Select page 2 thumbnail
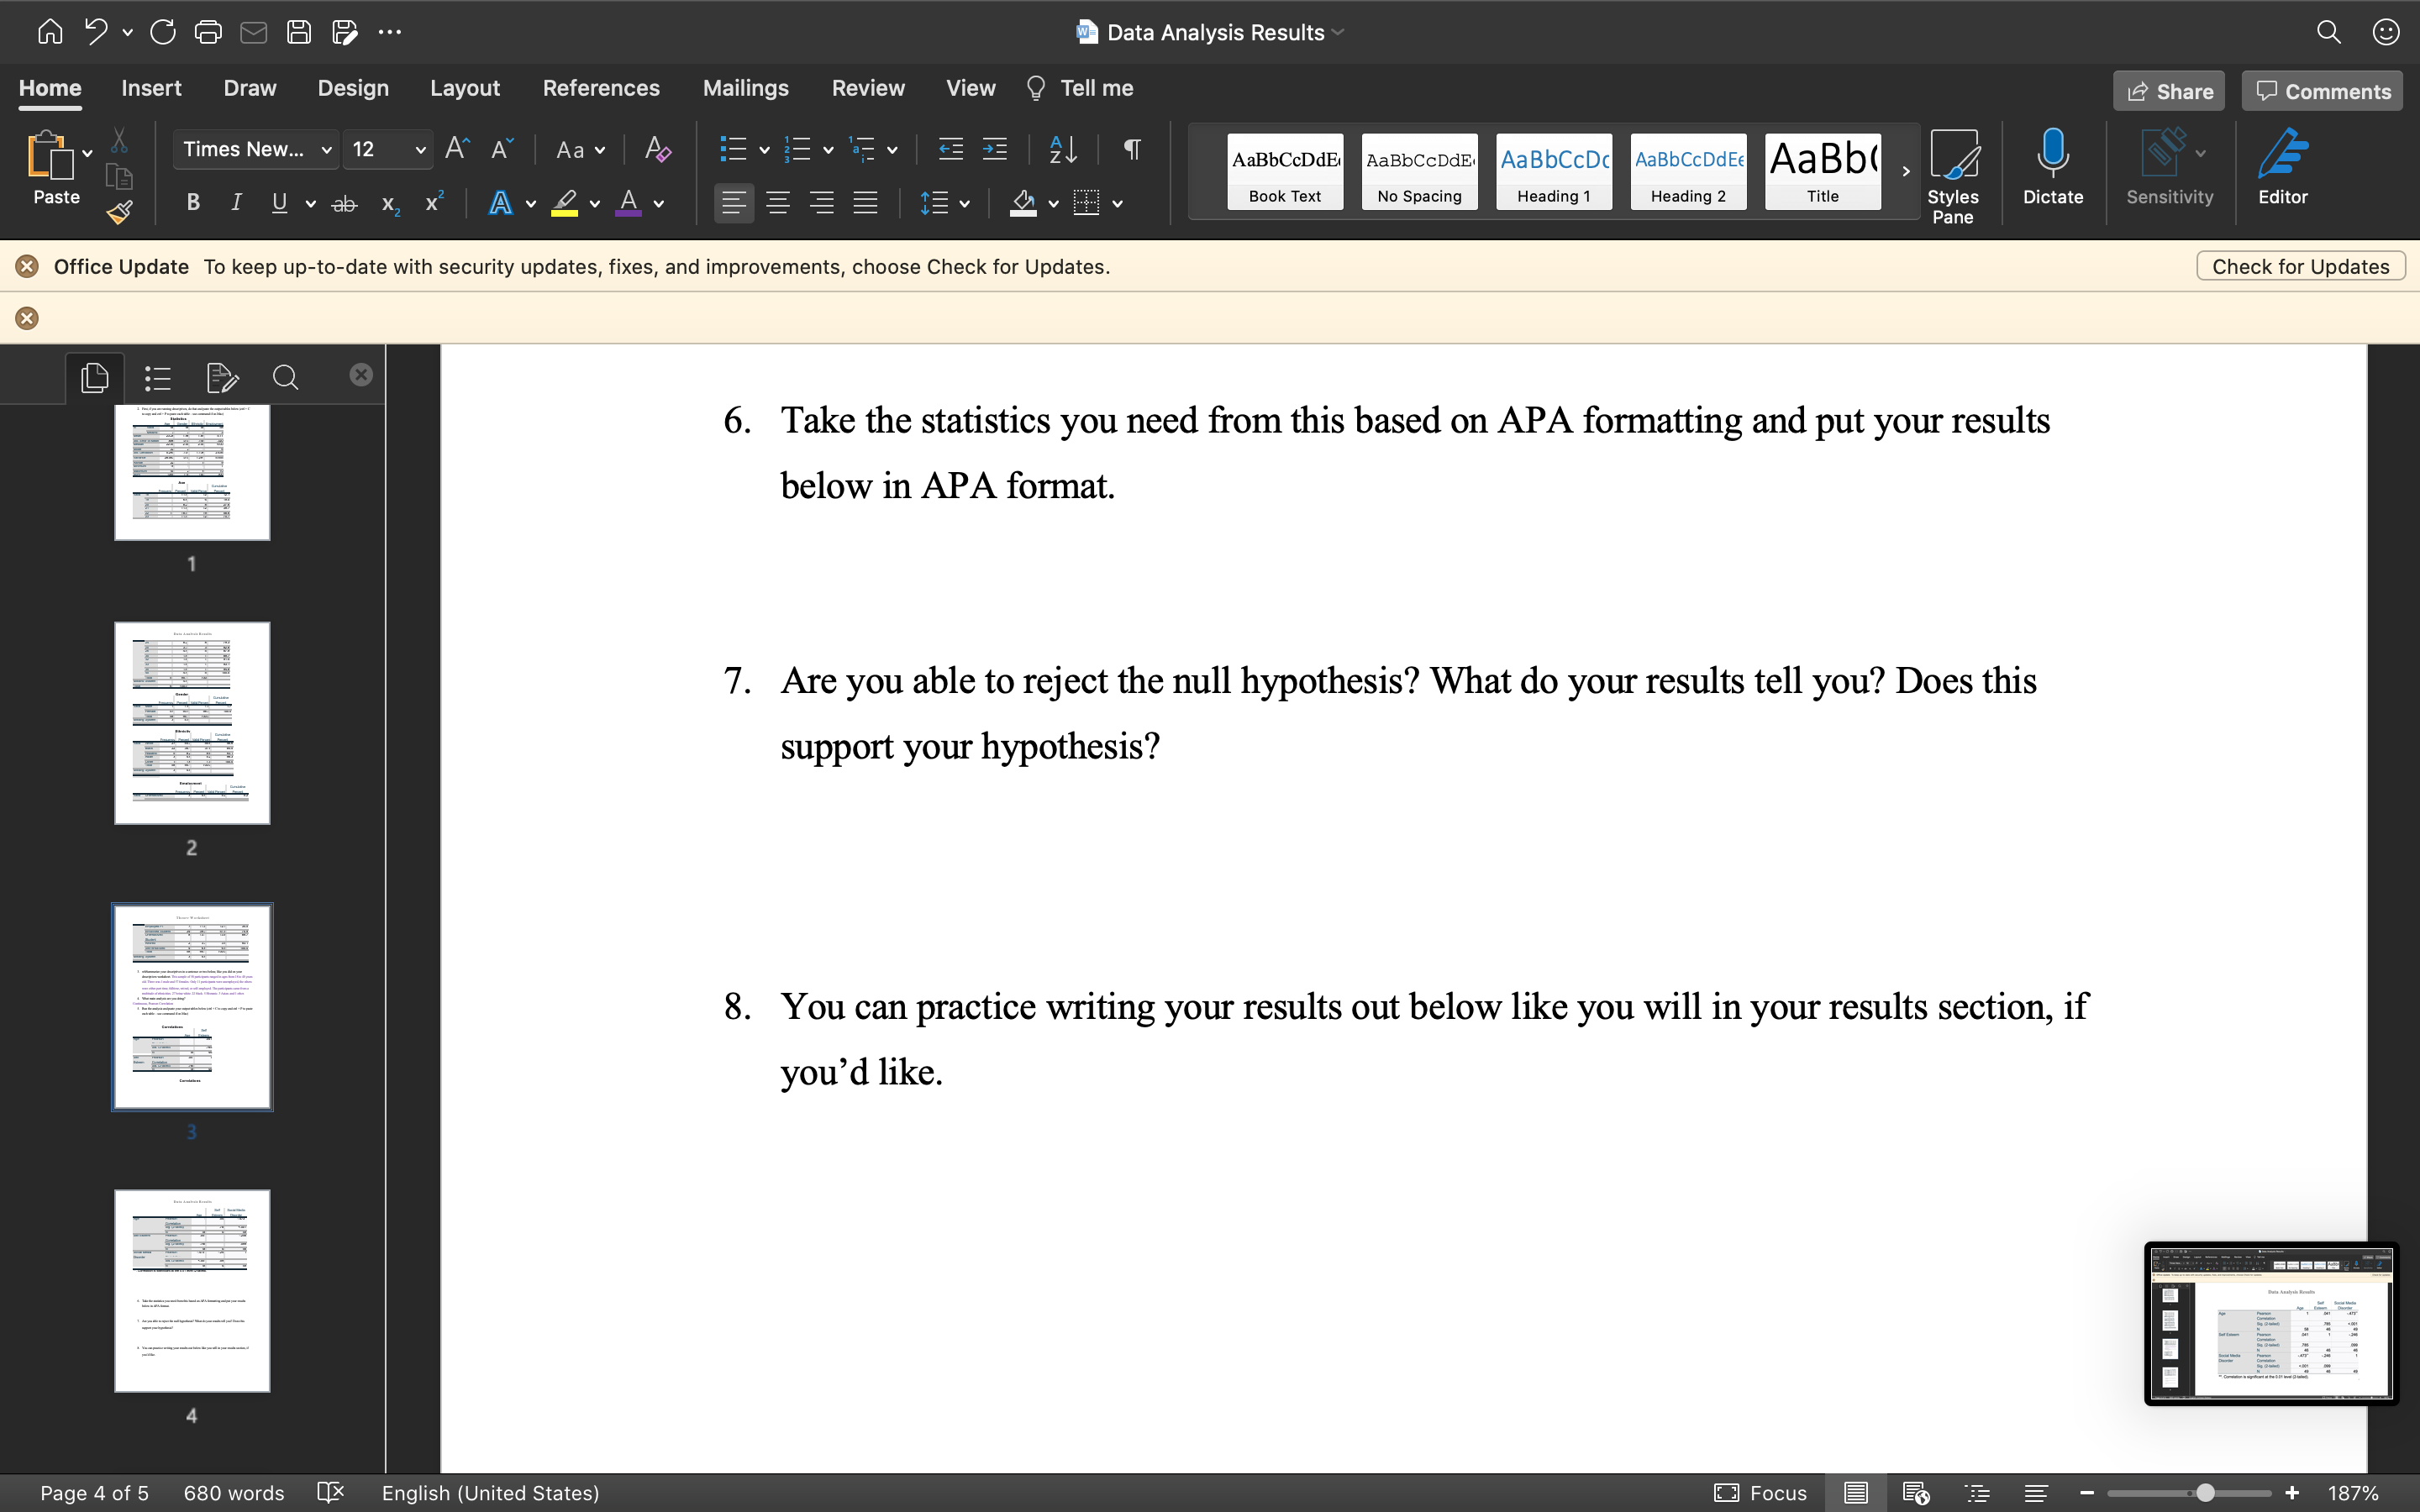 coord(192,723)
